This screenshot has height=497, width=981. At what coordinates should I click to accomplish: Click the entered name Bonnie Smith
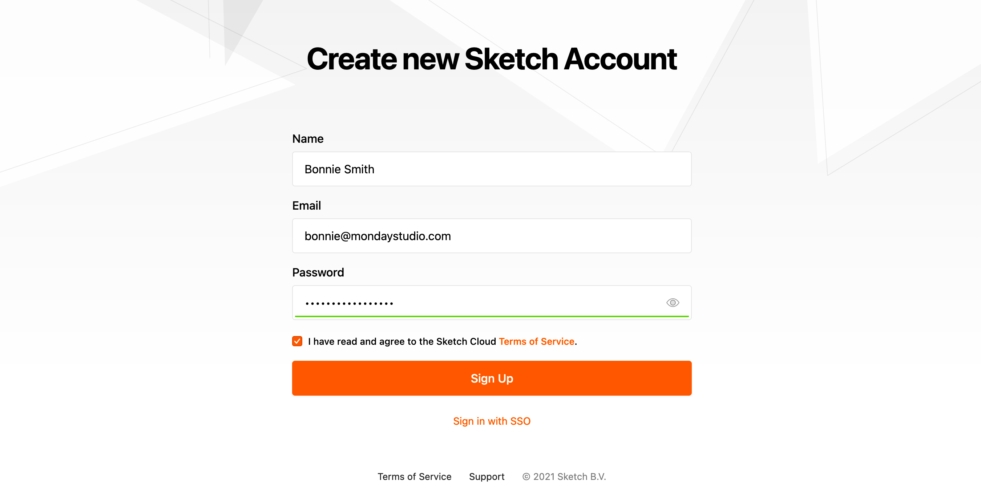[339, 169]
